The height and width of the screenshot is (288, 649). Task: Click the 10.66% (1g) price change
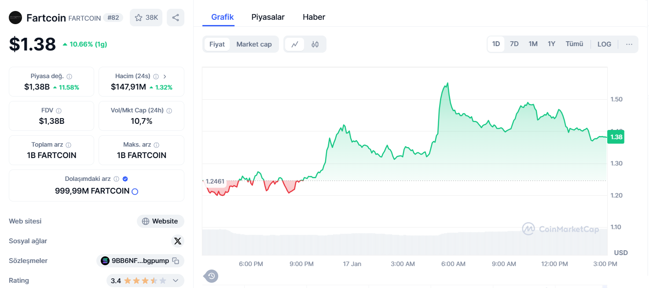click(84, 44)
